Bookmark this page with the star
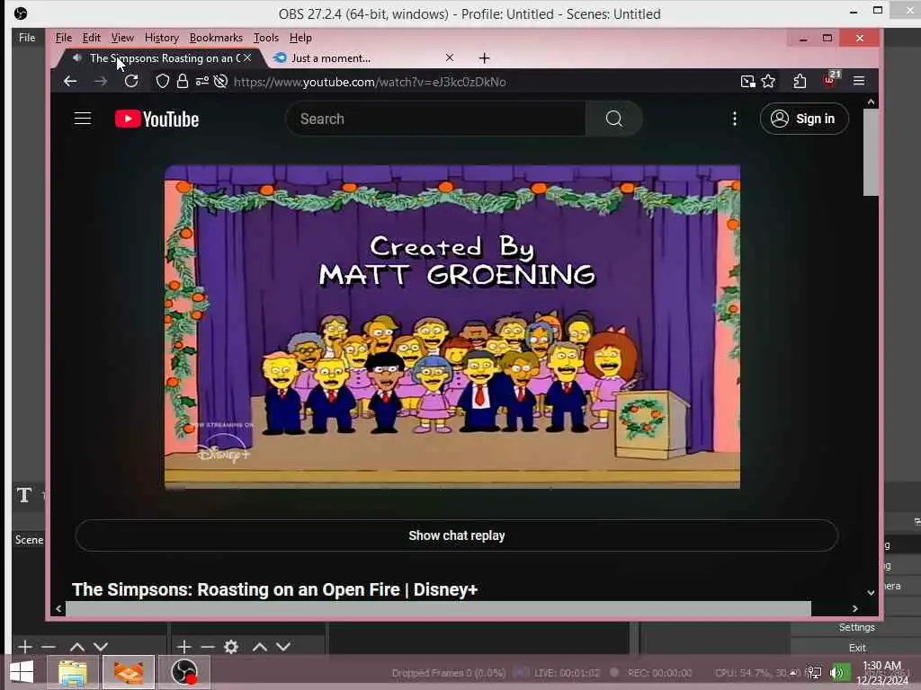The width and height of the screenshot is (921, 690). click(768, 82)
